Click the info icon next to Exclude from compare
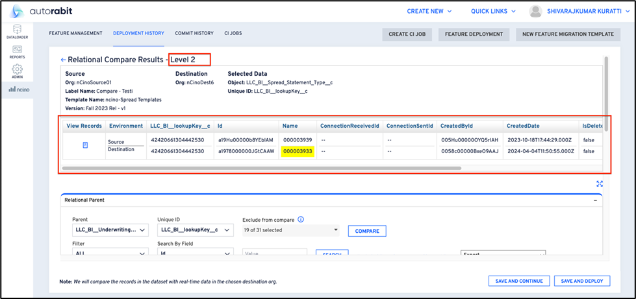The height and width of the screenshot is (299, 636). (301, 219)
